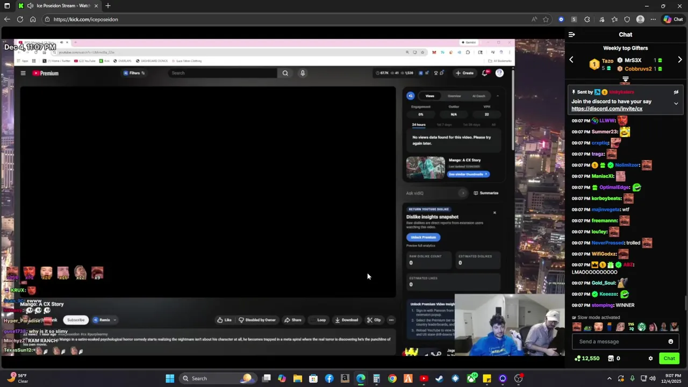Open the Clip scissors button

[374, 320]
